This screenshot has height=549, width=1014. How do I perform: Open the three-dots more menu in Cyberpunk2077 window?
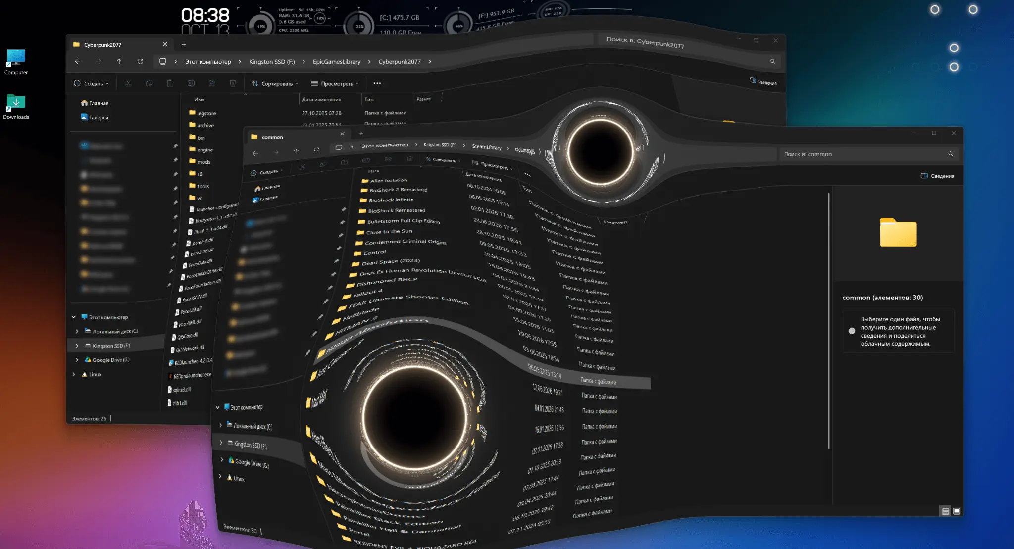point(377,83)
